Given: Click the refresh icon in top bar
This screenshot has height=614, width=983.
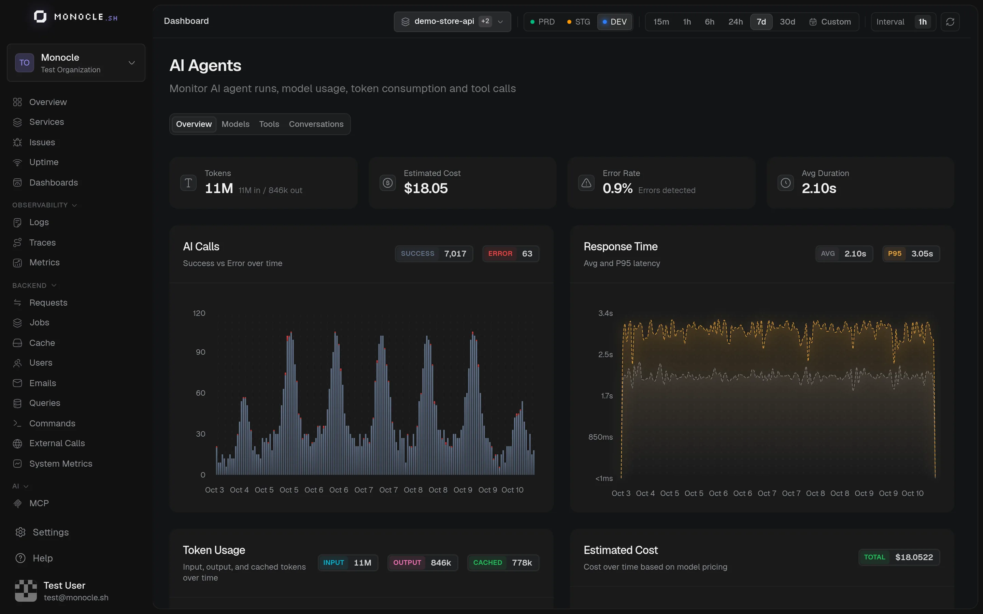Looking at the screenshot, I should tap(950, 21).
